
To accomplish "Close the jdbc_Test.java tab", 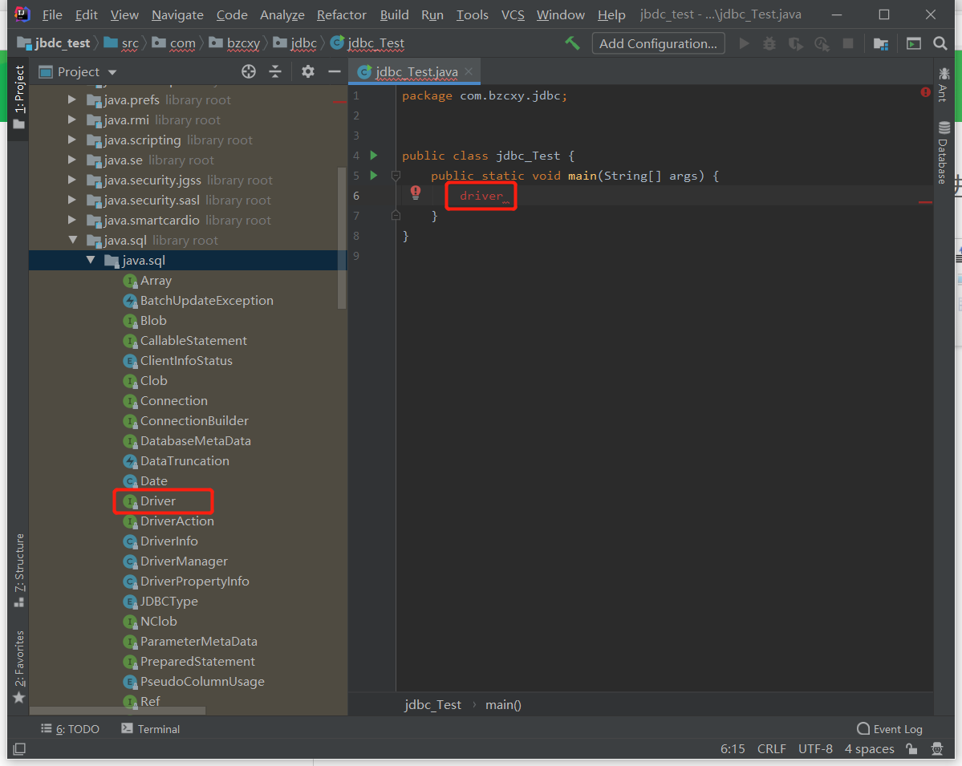I will pyautogui.click(x=469, y=71).
